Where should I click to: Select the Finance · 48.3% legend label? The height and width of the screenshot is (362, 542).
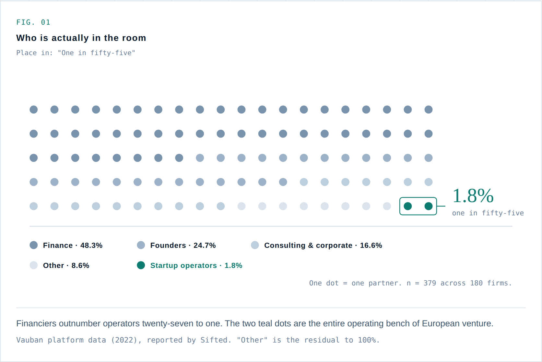coord(73,246)
